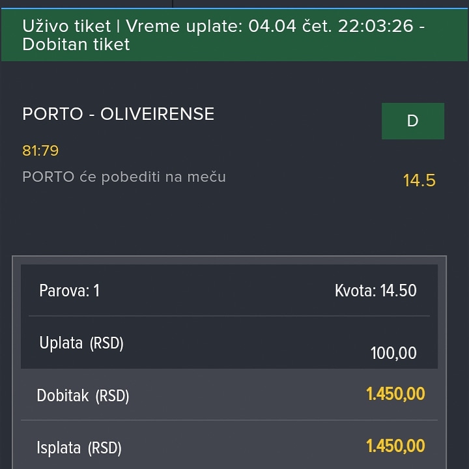Select the PORTO će pobediti na meču bet
The image size is (469, 469).
pyautogui.click(x=124, y=177)
